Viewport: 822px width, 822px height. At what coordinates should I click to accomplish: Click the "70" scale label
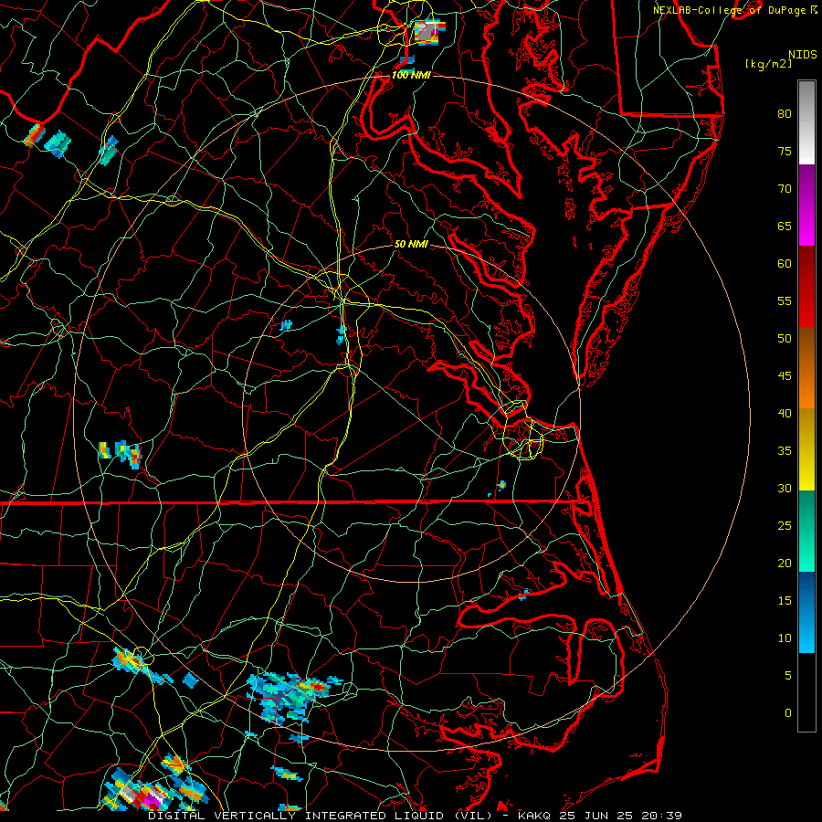785,189
